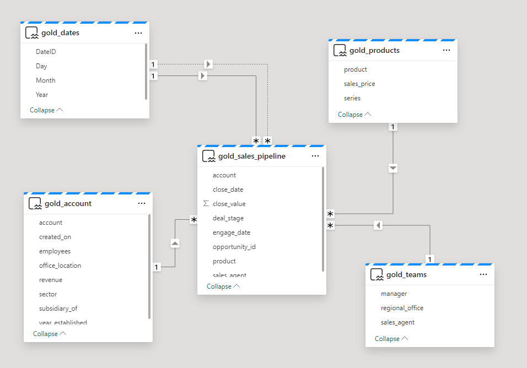Click the gold_sales_pipeline table icon

[x=208, y=156]
